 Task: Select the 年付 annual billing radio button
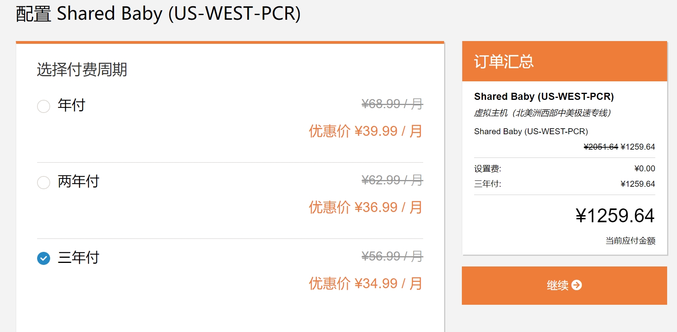point(43,106)
